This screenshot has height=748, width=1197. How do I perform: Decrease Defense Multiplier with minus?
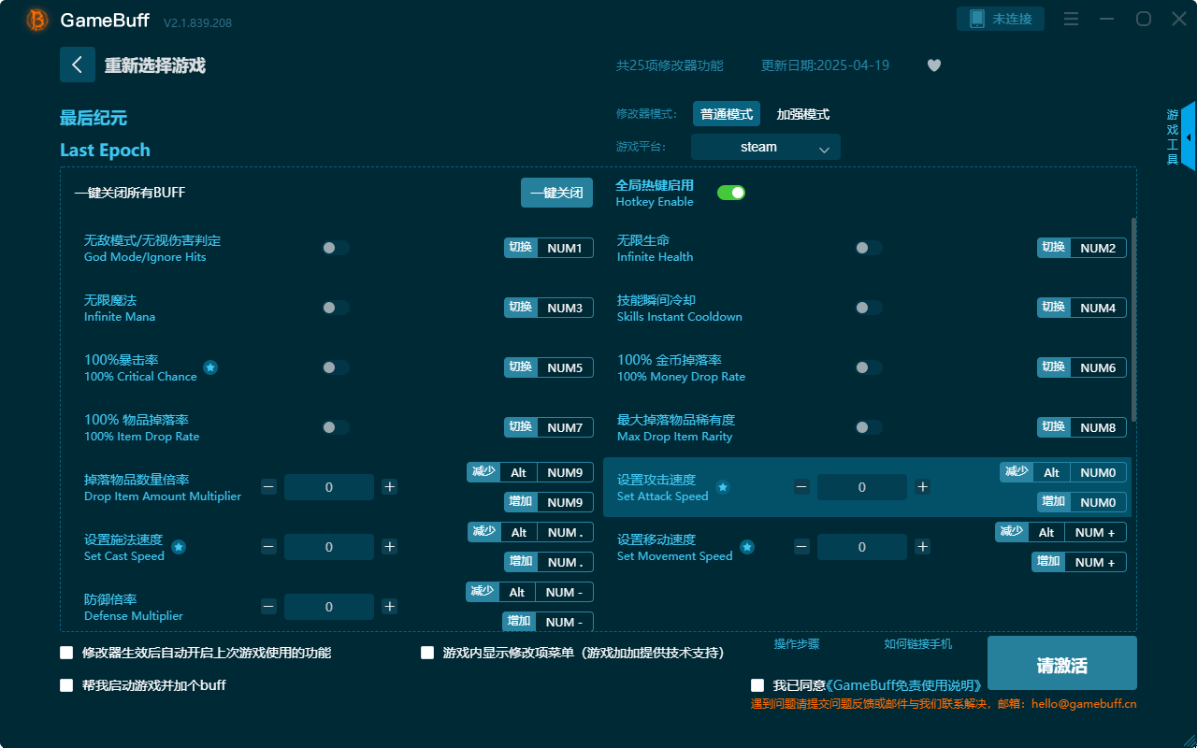(x=268, y=607)
